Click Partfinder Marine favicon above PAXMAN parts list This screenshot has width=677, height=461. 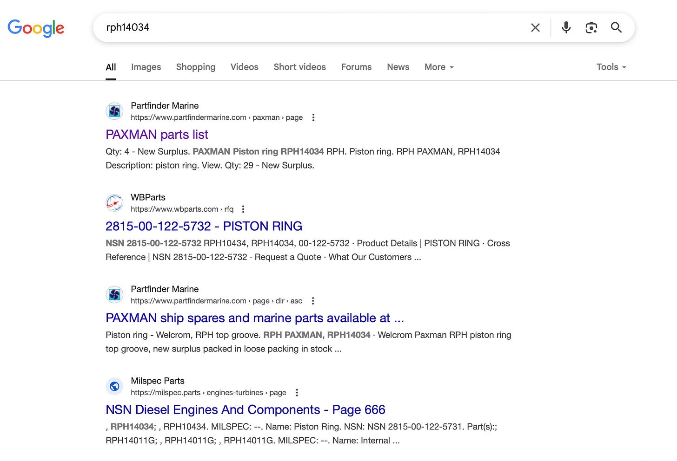click(114, 111)
